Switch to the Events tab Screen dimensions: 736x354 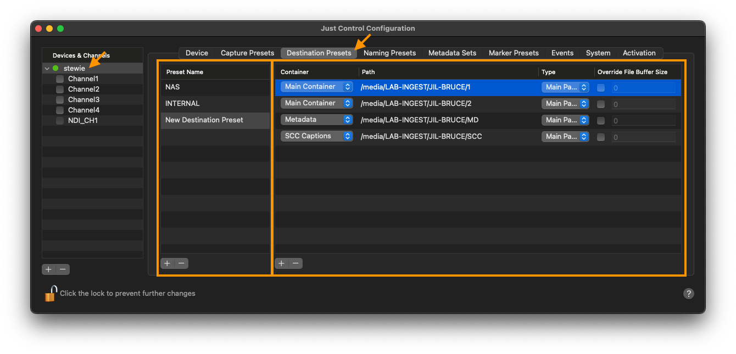tap(562, 53)
